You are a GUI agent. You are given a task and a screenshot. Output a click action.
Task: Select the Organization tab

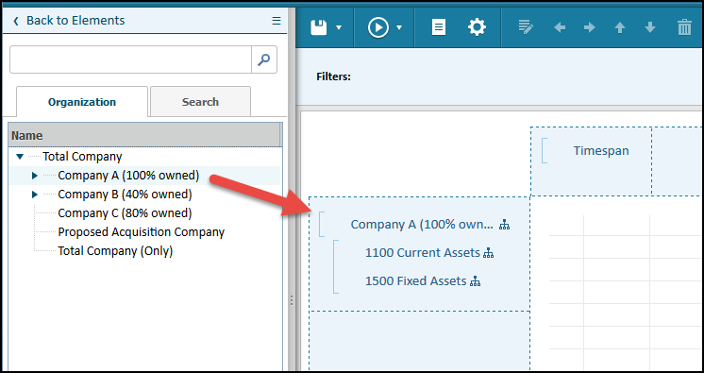coord(82,102)
